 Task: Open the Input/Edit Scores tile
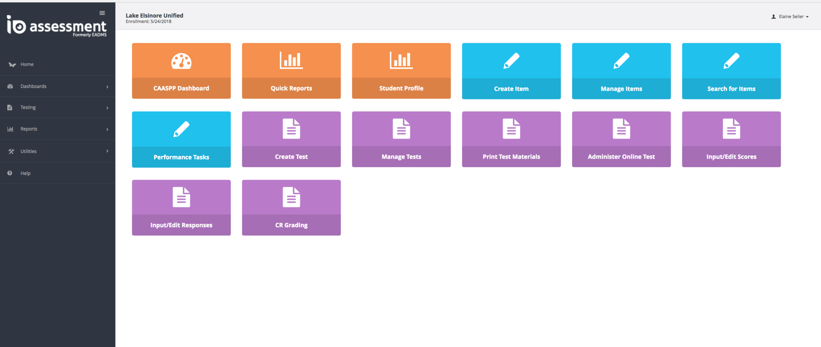click(x=731, y=139)
